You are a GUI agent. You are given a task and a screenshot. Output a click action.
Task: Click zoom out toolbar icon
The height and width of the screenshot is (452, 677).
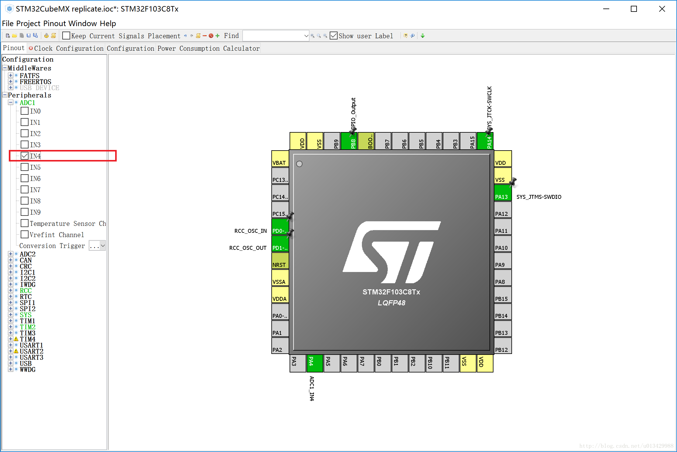(x=327, y=35)
